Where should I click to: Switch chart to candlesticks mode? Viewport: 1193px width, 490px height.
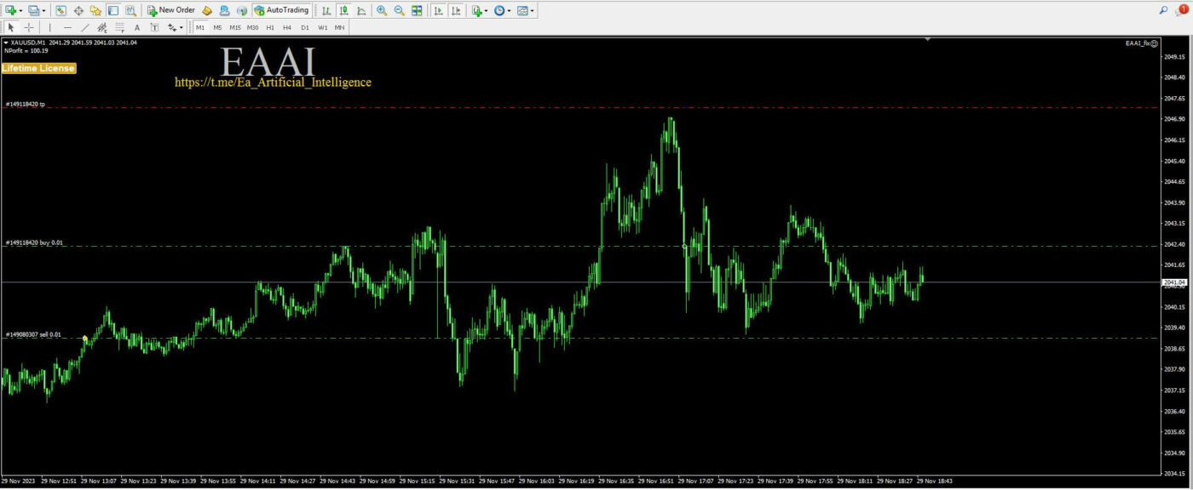(343, 10)
